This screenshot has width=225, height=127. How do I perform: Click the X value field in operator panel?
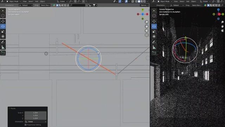[x=36, y=113]
